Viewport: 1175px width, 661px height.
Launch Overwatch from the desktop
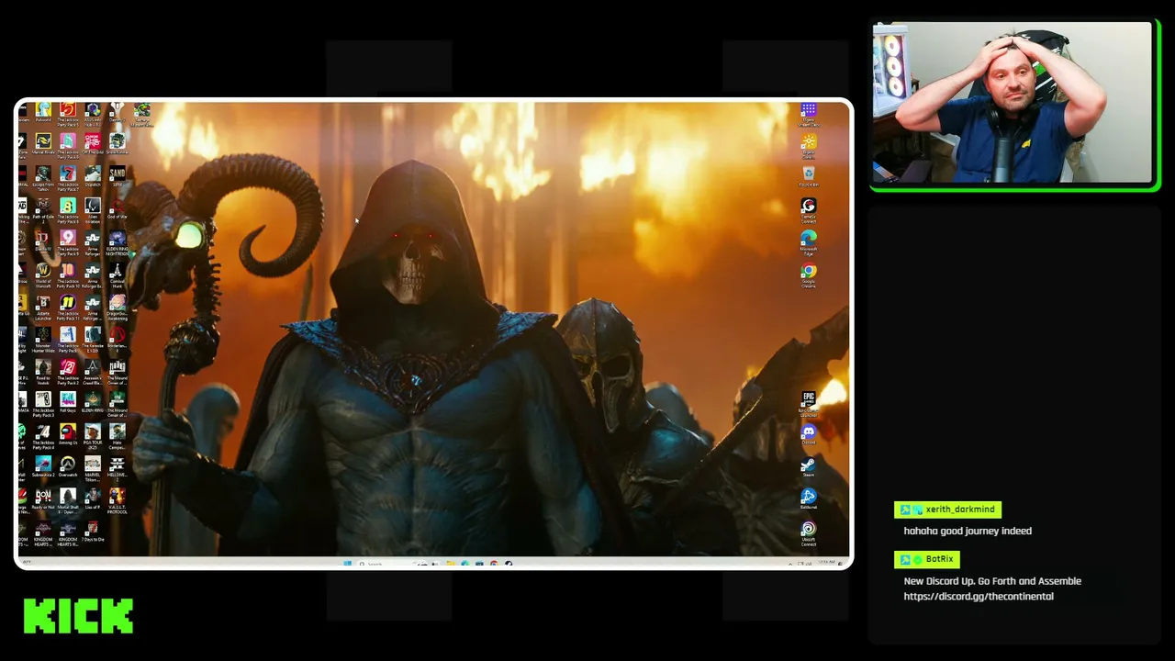click(x=68, y=468)
